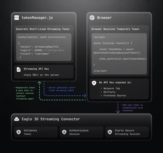The height and width of the screenshot is (153, 163).
Task: Click the Browser Receives Temporary Token heading
Action: click(115, 29)
